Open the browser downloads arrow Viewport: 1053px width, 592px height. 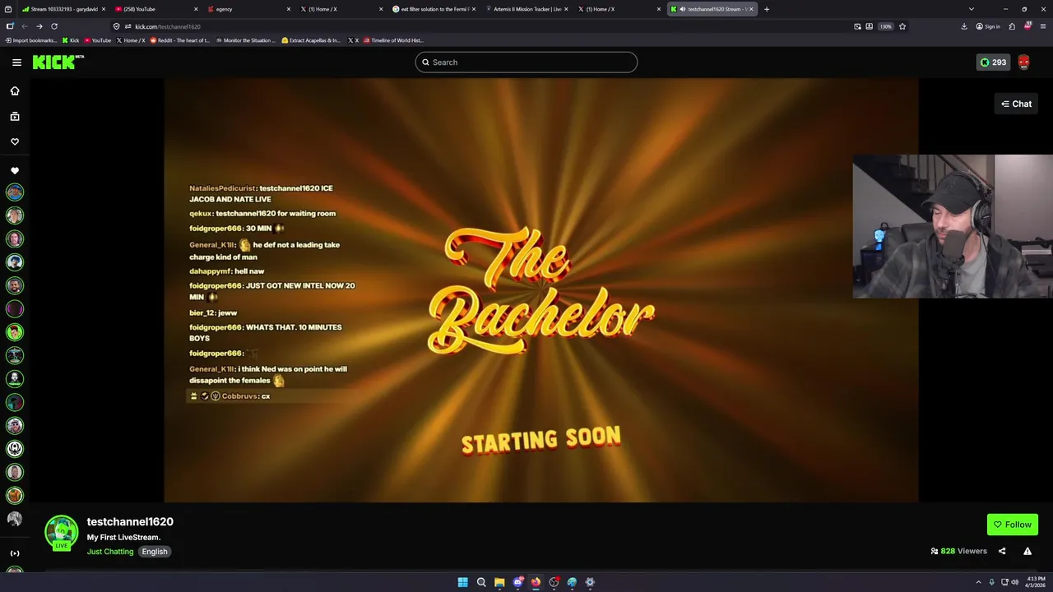(x=964, y=26)
